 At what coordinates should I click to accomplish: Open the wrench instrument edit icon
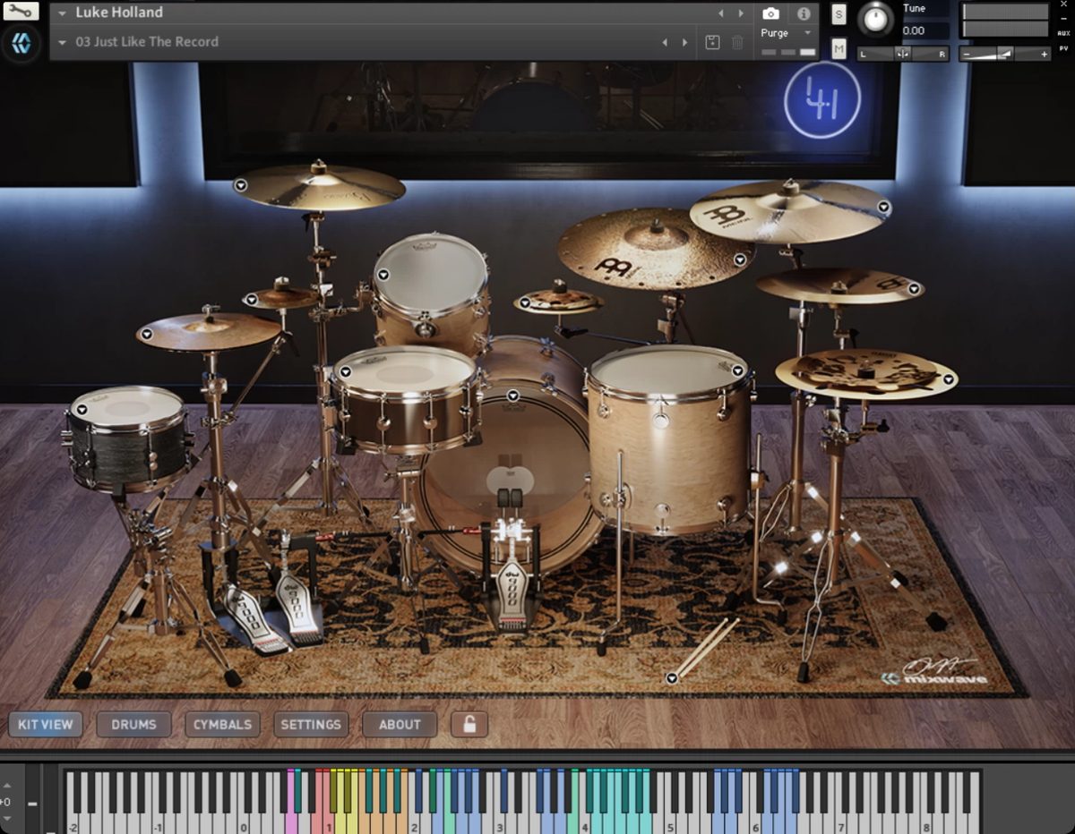click(x=21, y=12)
